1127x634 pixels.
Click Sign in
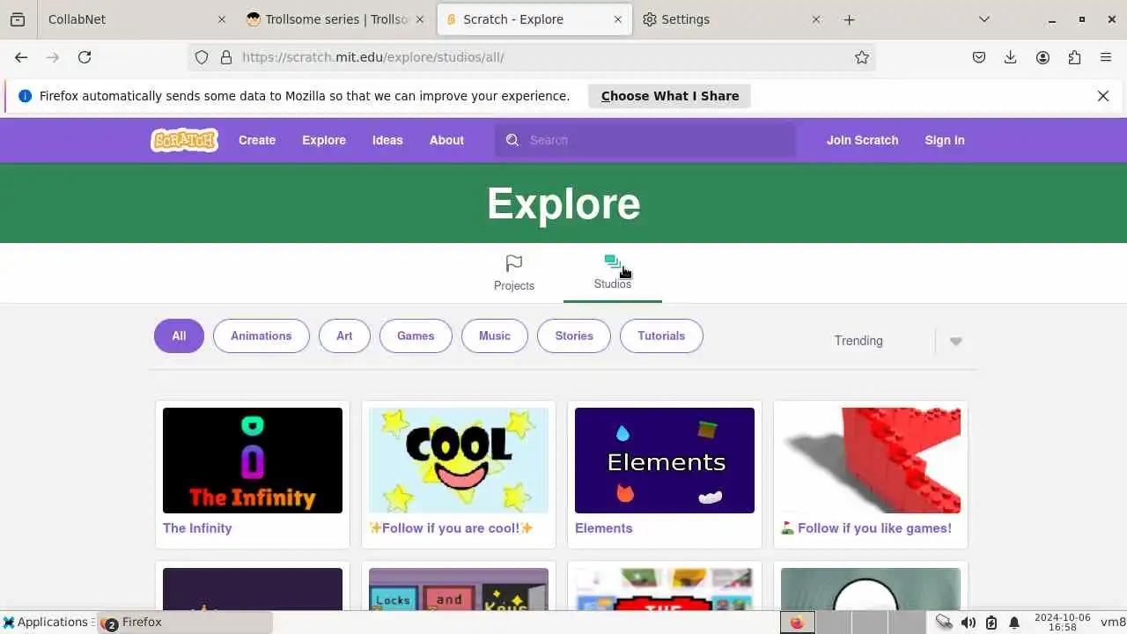coord(945,140)
